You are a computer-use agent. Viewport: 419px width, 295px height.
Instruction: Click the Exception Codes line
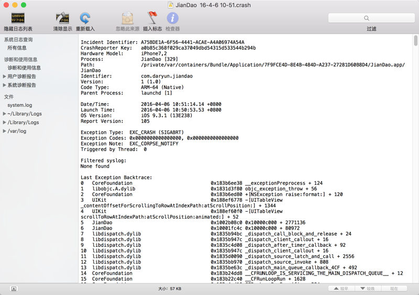pos(160,138)
